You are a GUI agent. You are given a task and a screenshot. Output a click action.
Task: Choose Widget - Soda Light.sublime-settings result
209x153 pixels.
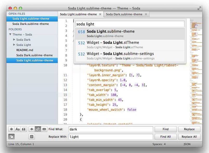click(x=130, y=56)
